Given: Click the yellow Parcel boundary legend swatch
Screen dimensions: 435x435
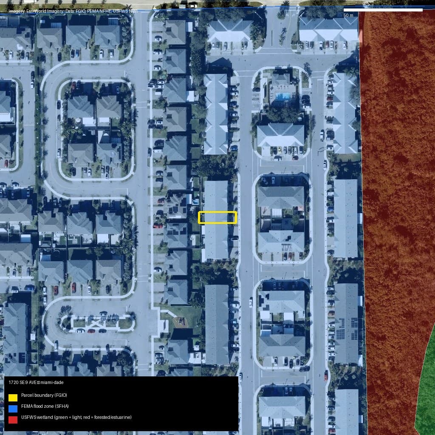Looking at the screenshot, I should [x=13, y=398].
